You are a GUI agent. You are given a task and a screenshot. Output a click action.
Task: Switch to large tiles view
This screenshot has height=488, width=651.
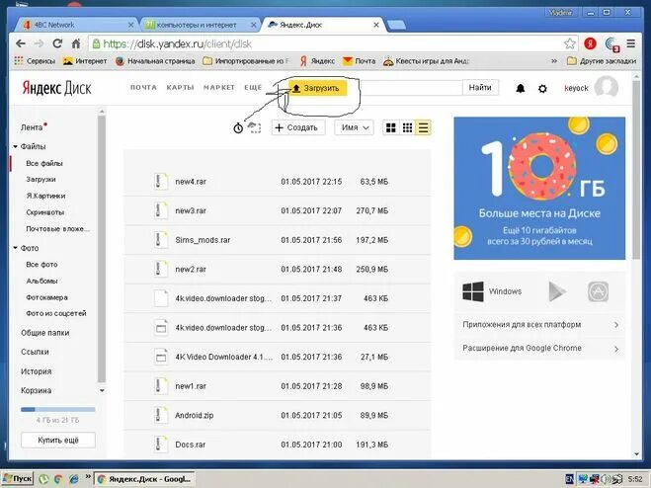tap(390, 127)
